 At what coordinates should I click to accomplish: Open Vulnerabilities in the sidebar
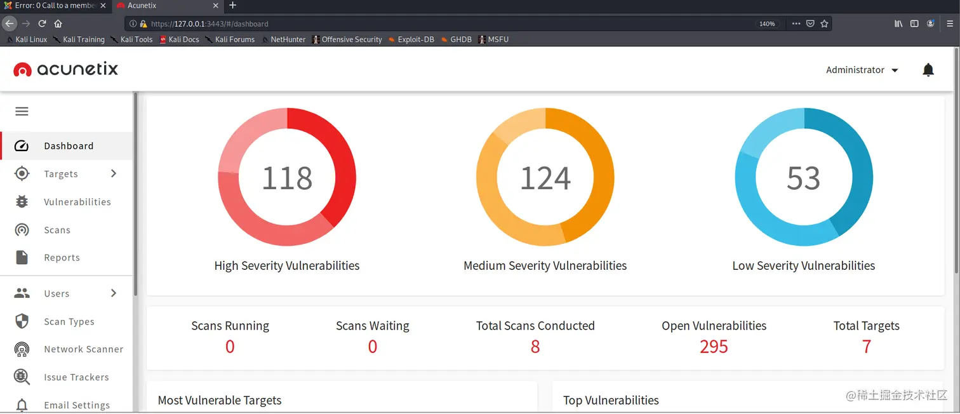pyautogui.click(x=67, y=202)
